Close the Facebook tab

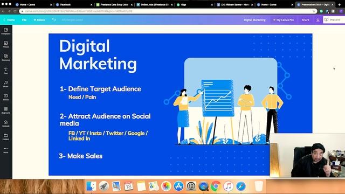(x=91, y=4)
